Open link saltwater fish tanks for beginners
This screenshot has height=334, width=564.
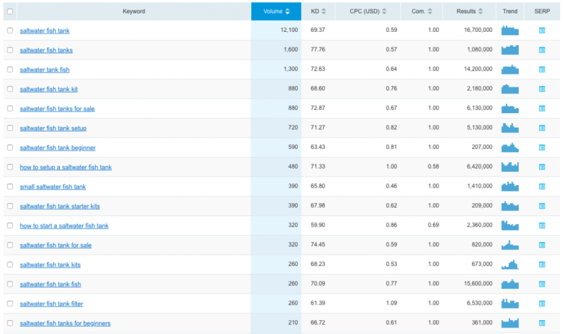click(x=65, y=323)
